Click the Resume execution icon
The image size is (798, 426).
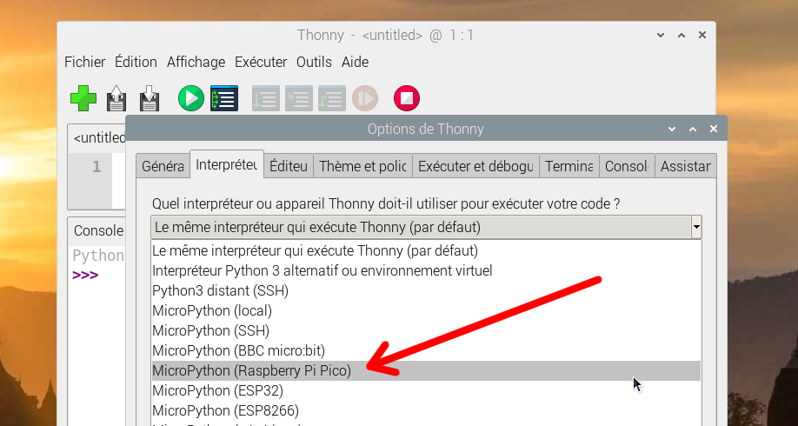[x=365, y=98]
